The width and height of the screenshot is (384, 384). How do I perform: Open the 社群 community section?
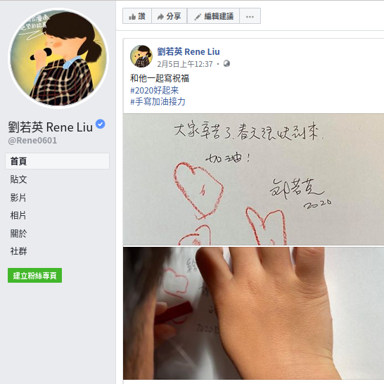coord(18,251)
